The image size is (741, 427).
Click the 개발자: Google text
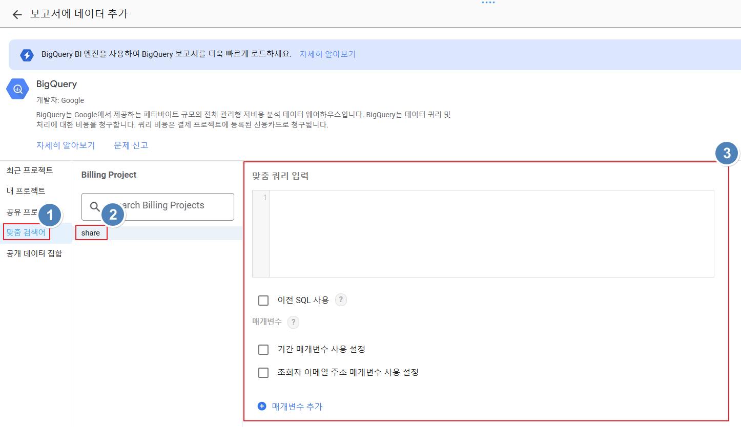60,100
